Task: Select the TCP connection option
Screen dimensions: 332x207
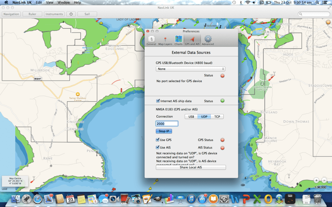Action: [x=217, y=116]
